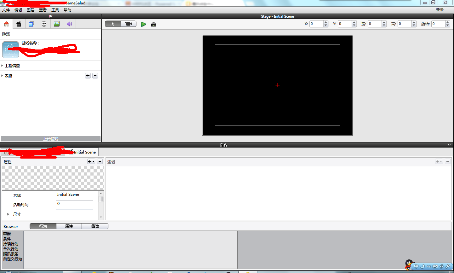454x273 pixels.
Task: Open the images picture icon tab
Action: pyautogui.click(x=57, y=24)
